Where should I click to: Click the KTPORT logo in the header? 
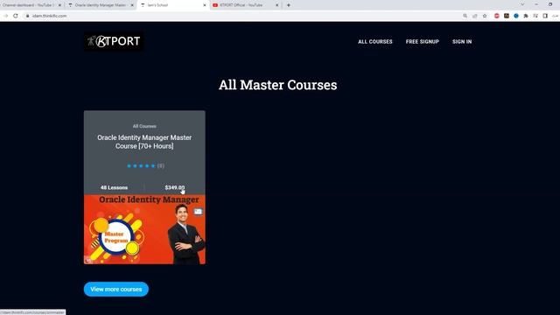tap(115, 41)
